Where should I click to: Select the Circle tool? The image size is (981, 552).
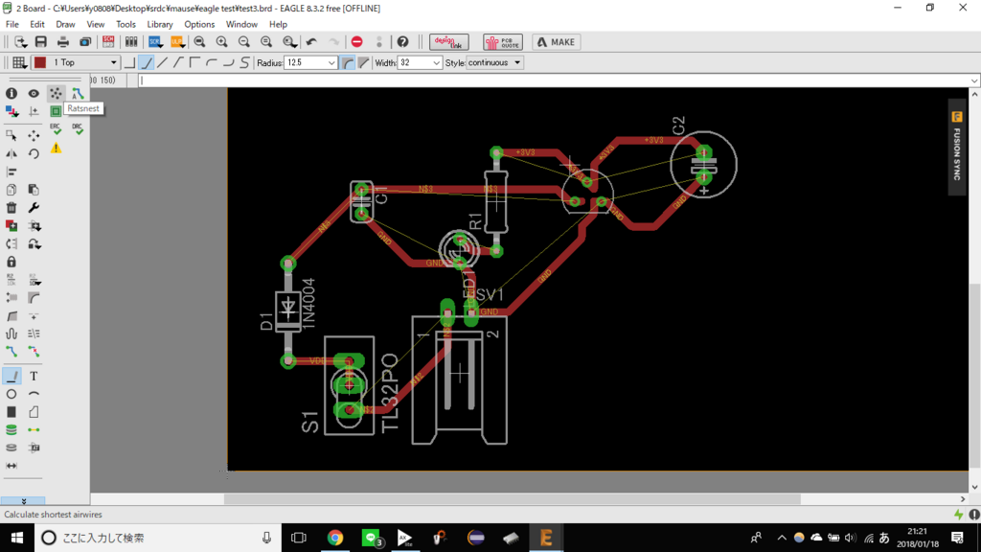[11, 394]
